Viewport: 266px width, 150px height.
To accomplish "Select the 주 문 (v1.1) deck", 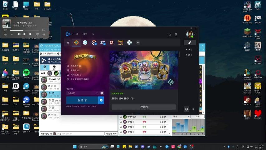I will [x=51, y=102].
